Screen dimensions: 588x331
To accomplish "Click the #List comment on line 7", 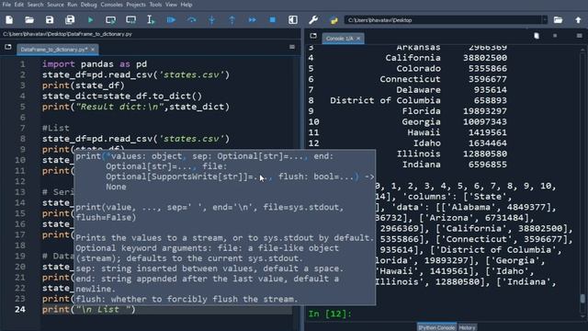I will tap(55, 129).
